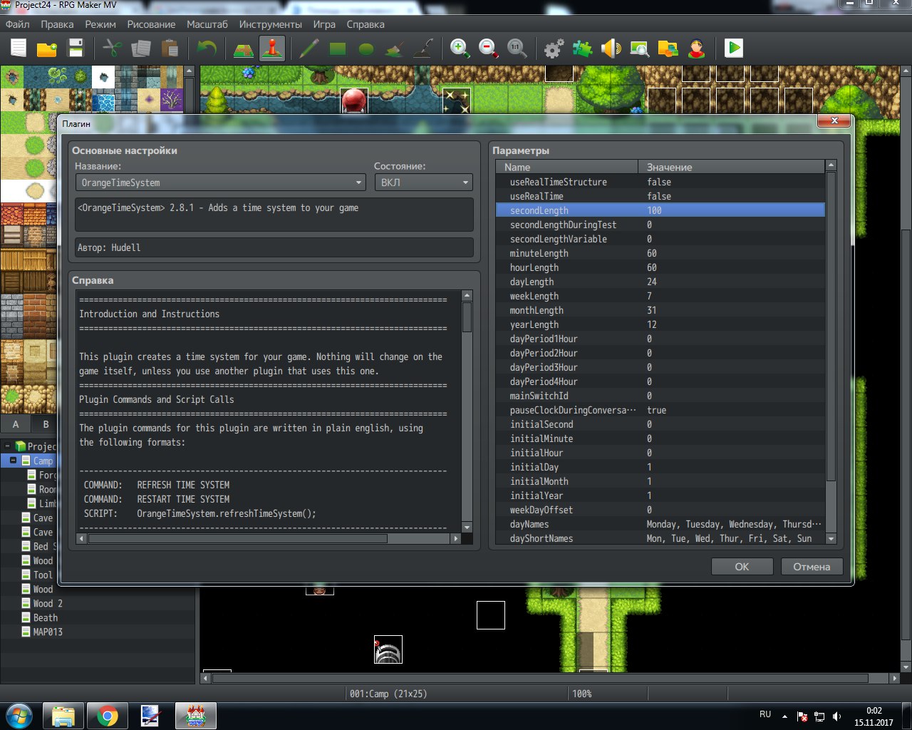
Task: Click the Playtest green play icon
Action: point(733,48)
